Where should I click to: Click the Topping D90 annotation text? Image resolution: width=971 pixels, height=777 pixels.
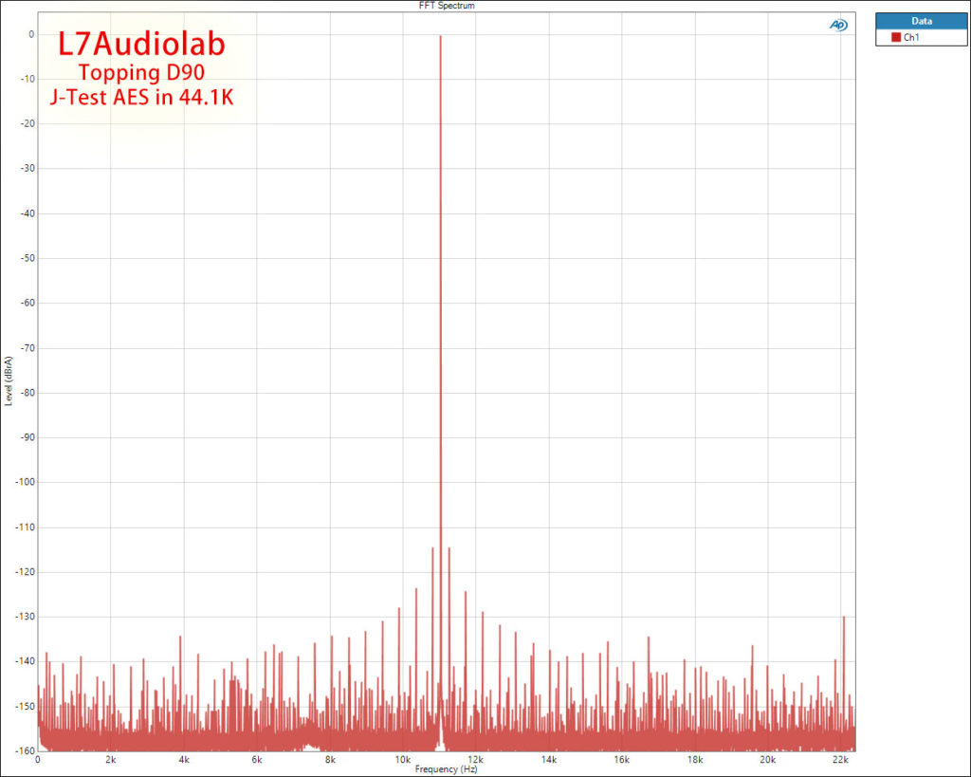pos(143,73)
